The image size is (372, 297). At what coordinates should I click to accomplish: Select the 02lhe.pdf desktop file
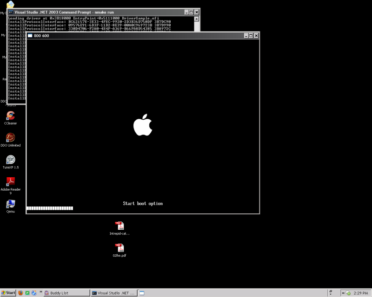pos(120,250)
